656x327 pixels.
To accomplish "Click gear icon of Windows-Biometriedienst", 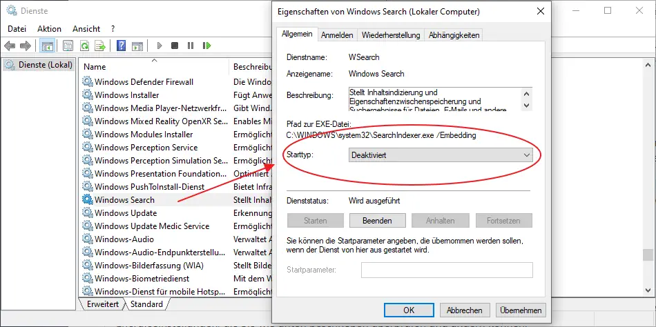I will pyautogui.click(x=87, y=278).
